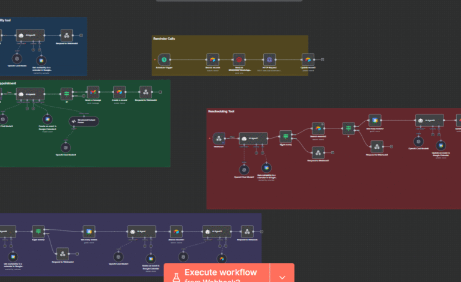The width and height of the screenshot is (461, 282).
Task: Click plus connector after Update record node
Action: [323, 59]
